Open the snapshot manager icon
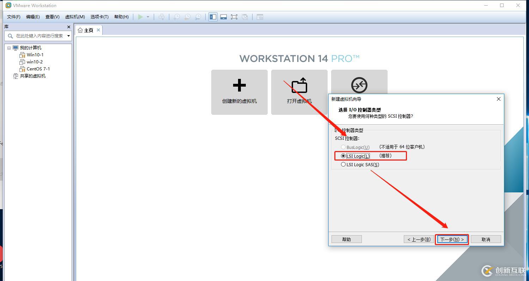The height and width of the screenshot is (281, 529). (x=199, y=17)
